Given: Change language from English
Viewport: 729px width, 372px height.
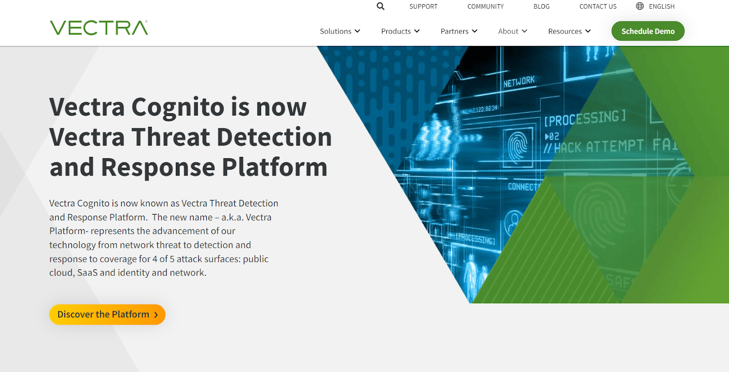Looking at the screenshot, I should 662,6.
